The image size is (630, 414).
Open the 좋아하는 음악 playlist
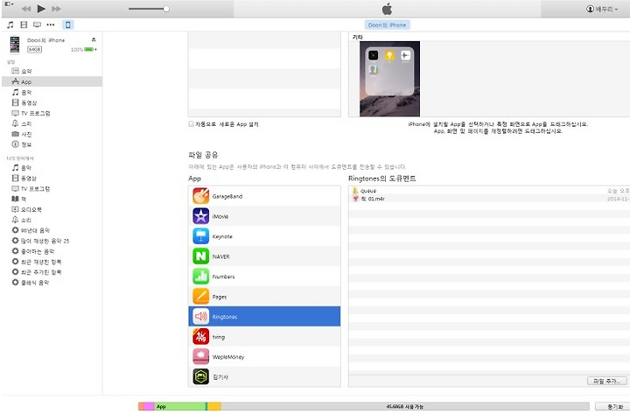coord(52,251)
